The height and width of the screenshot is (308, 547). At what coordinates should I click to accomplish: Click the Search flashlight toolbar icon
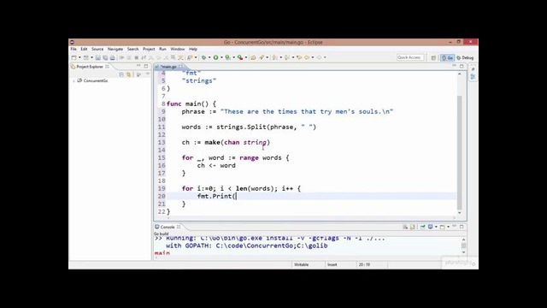[x=262, y=57]
